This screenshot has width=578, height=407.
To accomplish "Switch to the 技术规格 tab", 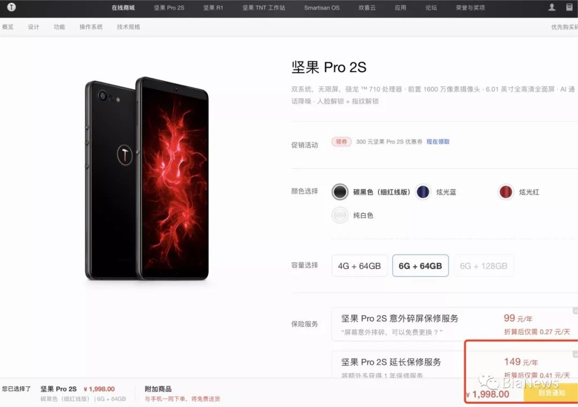I will coord(128,27).
